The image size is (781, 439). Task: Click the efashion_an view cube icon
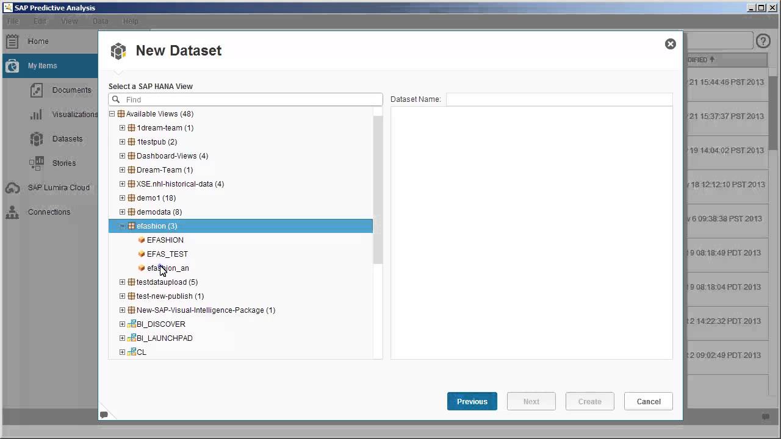tap(142, 268)
